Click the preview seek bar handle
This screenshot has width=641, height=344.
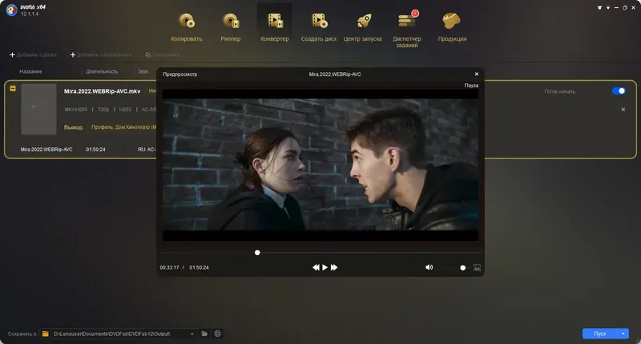click(257, 253)
